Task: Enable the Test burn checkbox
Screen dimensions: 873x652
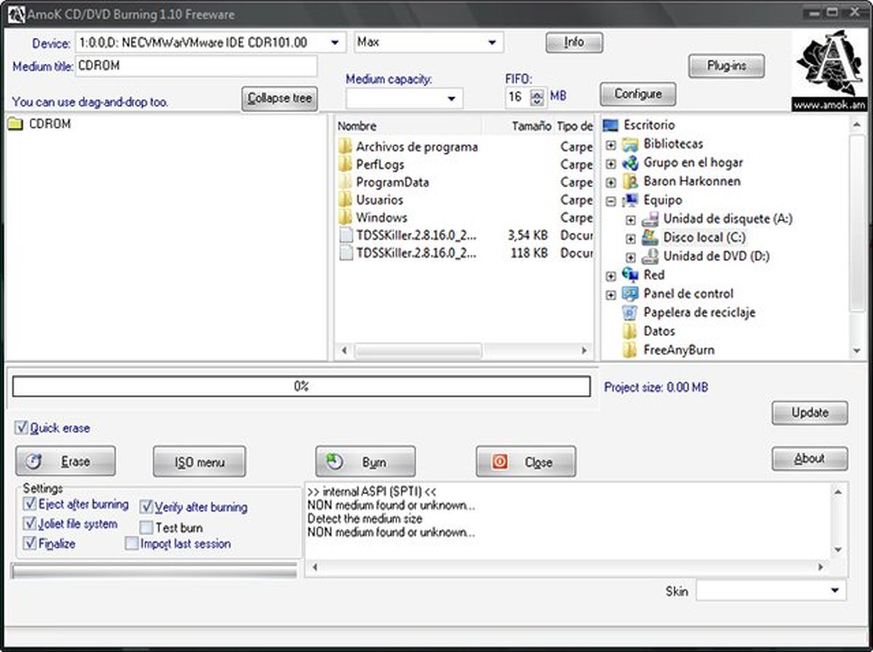Action: pos(146,528)
